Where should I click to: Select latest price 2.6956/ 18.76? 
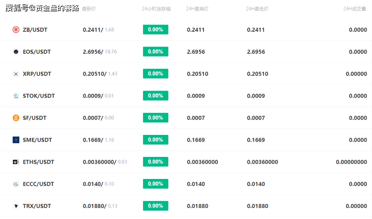click(x=100, y=52)
